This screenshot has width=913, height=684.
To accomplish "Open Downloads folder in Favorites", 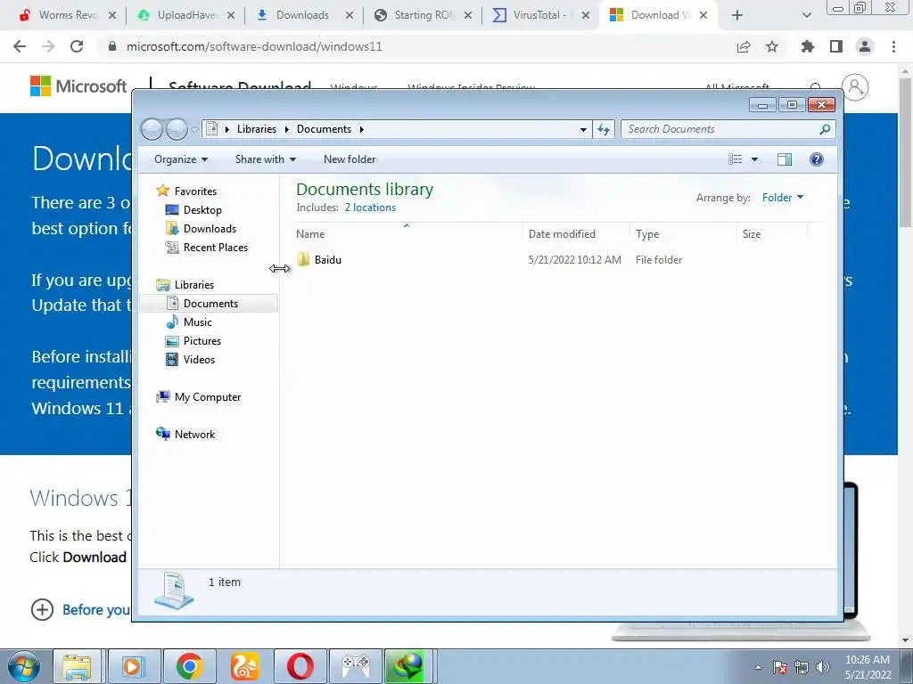I will click(210, 229).
